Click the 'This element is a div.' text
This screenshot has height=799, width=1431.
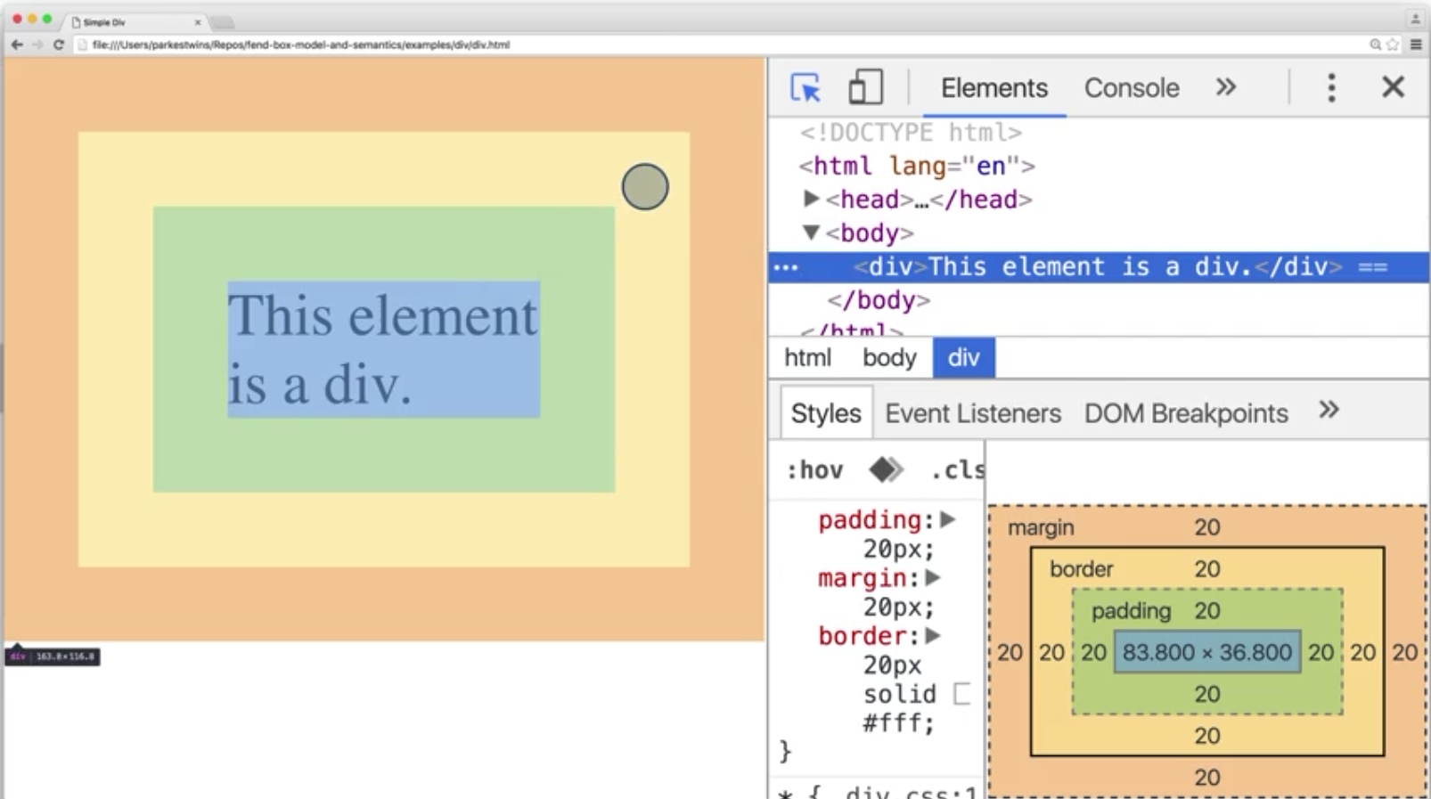coord(383,349)
